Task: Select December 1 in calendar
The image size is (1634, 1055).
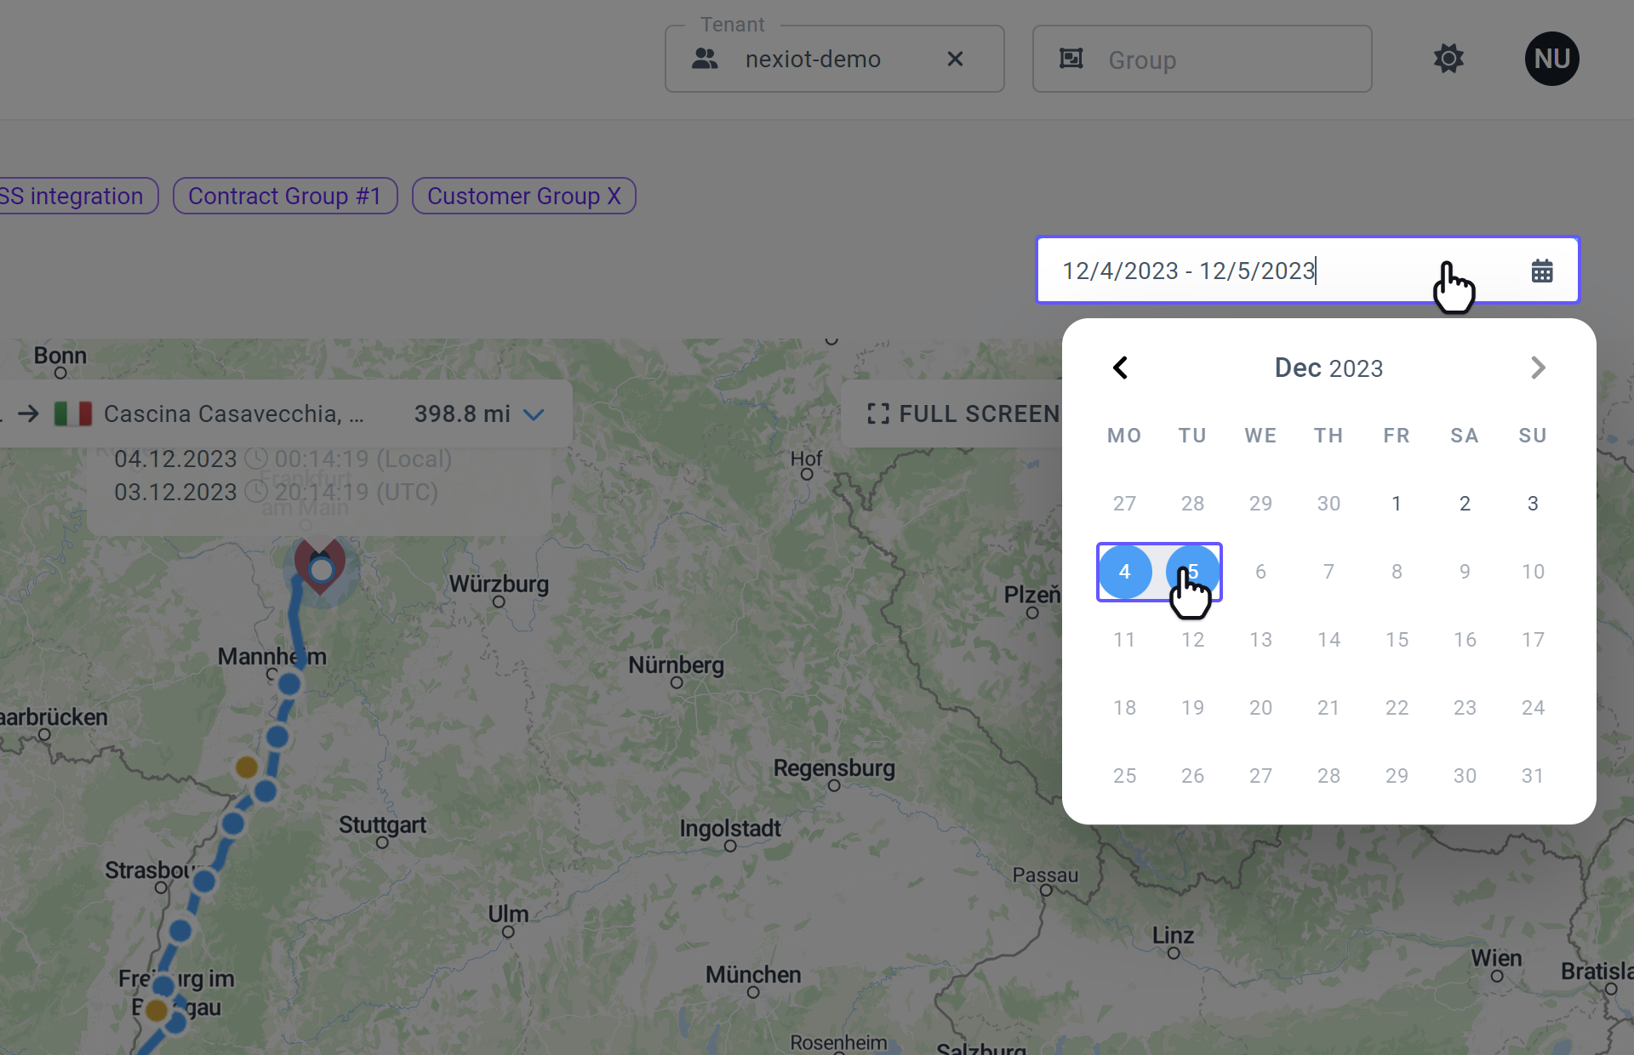Action: click(x=1397, y=504)
